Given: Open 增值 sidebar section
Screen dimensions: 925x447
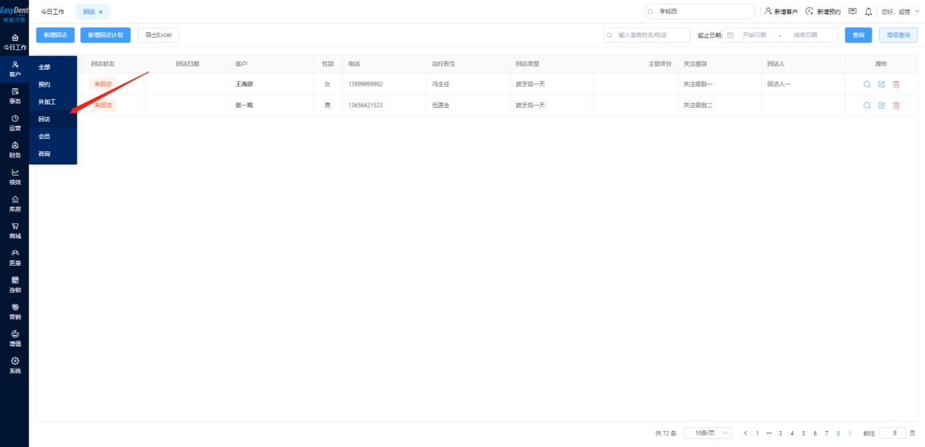Looking at the screenshot, I should coord(15,339).
